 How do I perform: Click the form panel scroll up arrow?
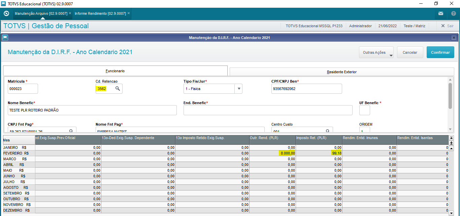450,80
